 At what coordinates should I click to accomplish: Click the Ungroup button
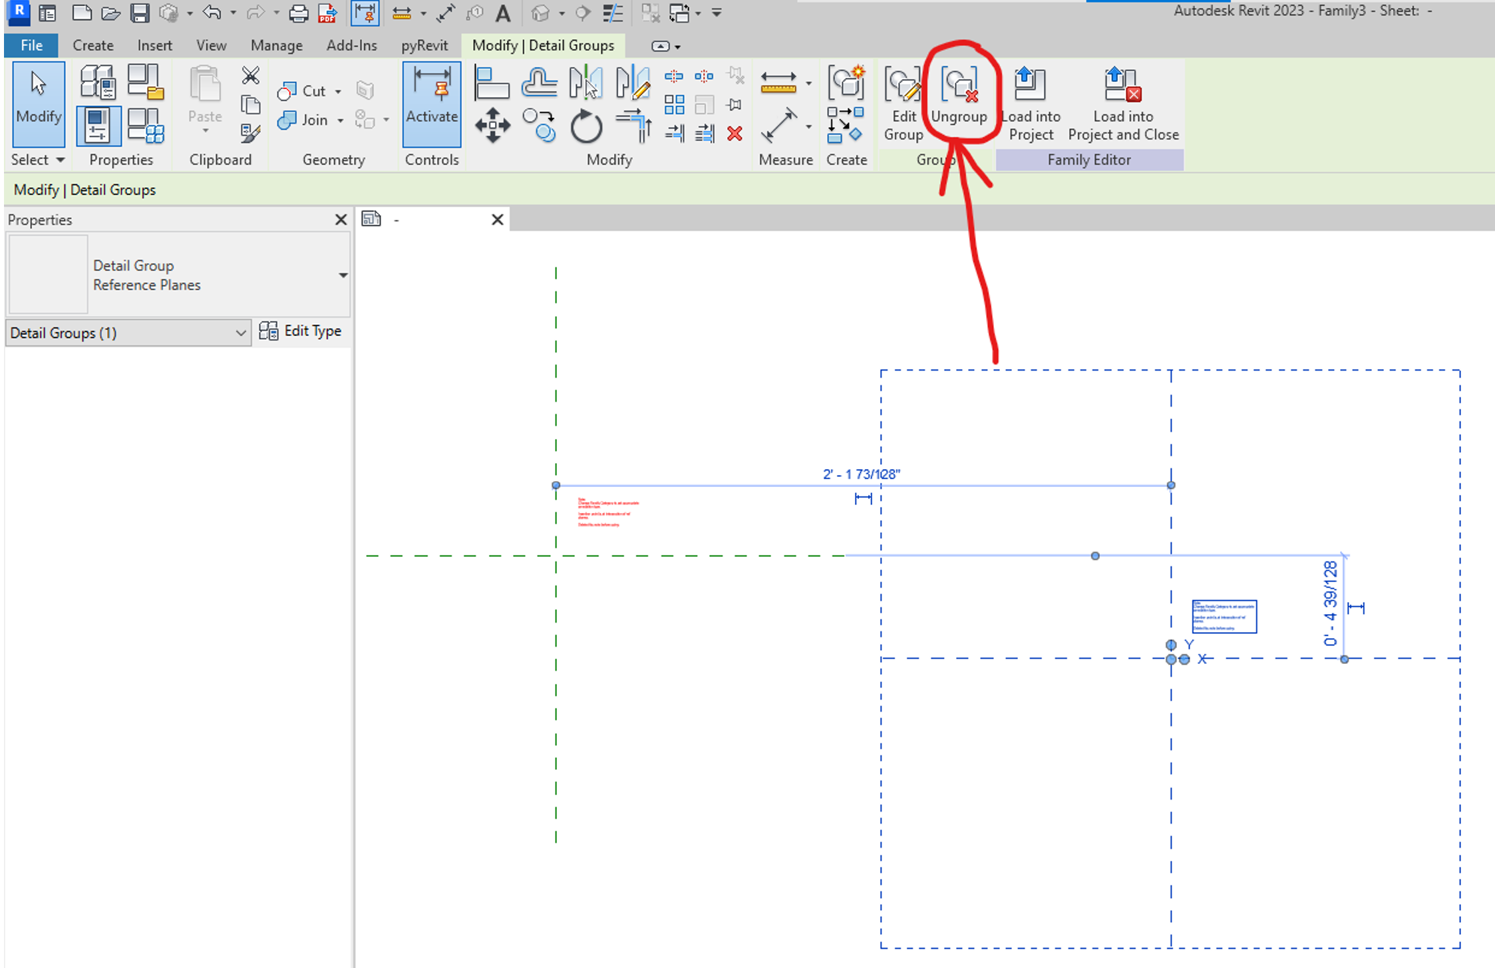(959, 96)
